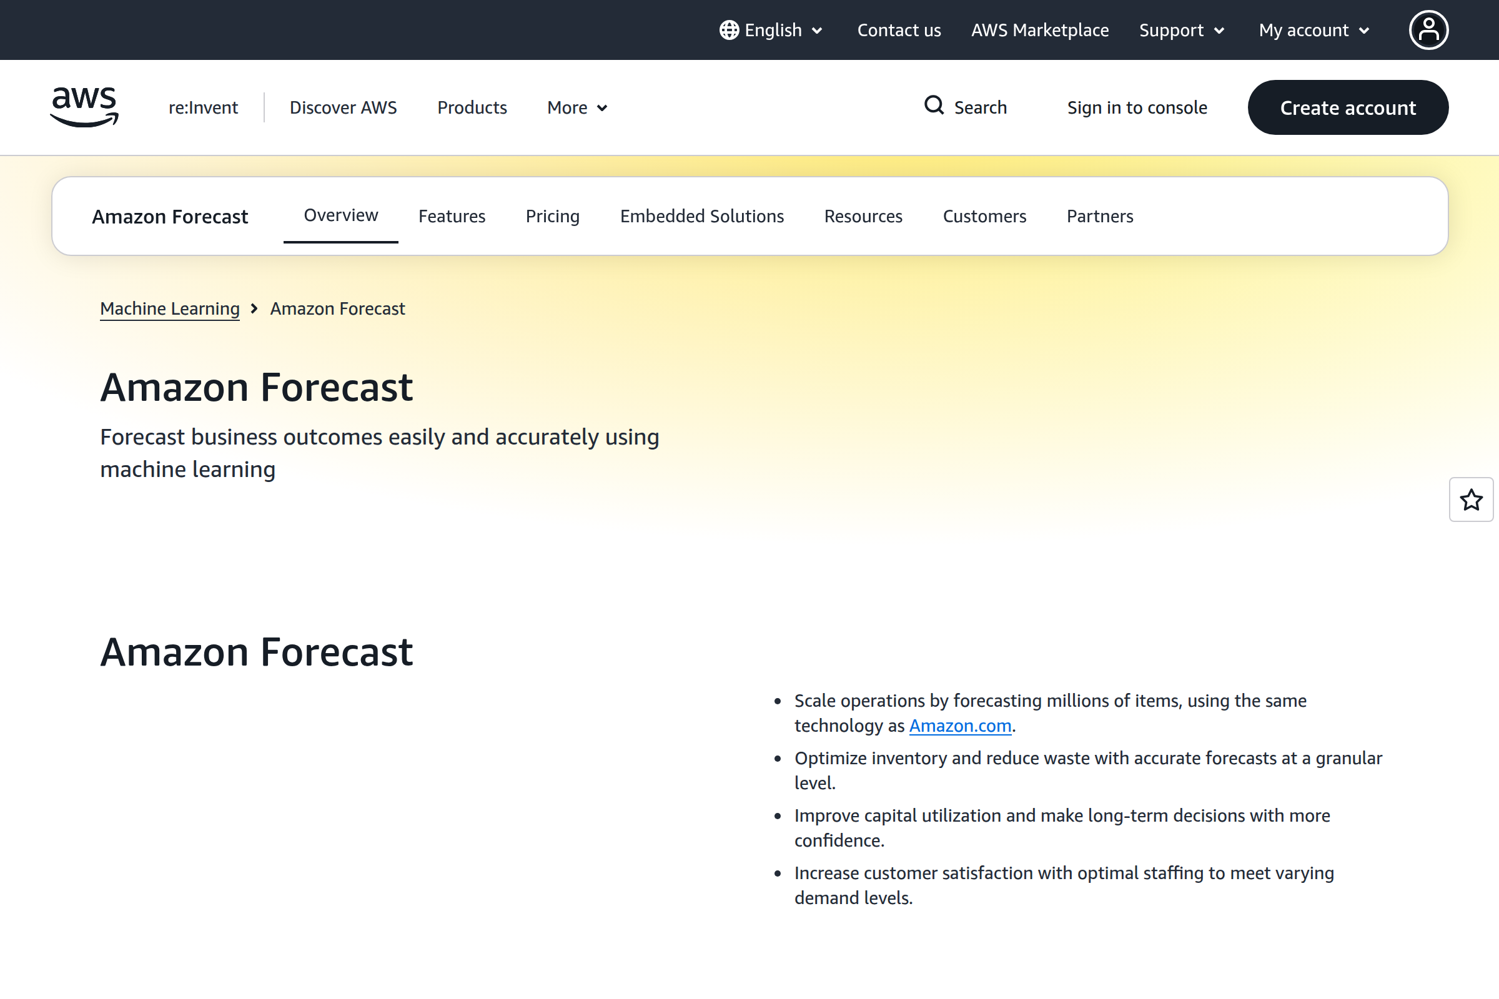This screenshot has width=1499, height=999.
Task: Click the magnifier Search icon
Action: [934, 105]
